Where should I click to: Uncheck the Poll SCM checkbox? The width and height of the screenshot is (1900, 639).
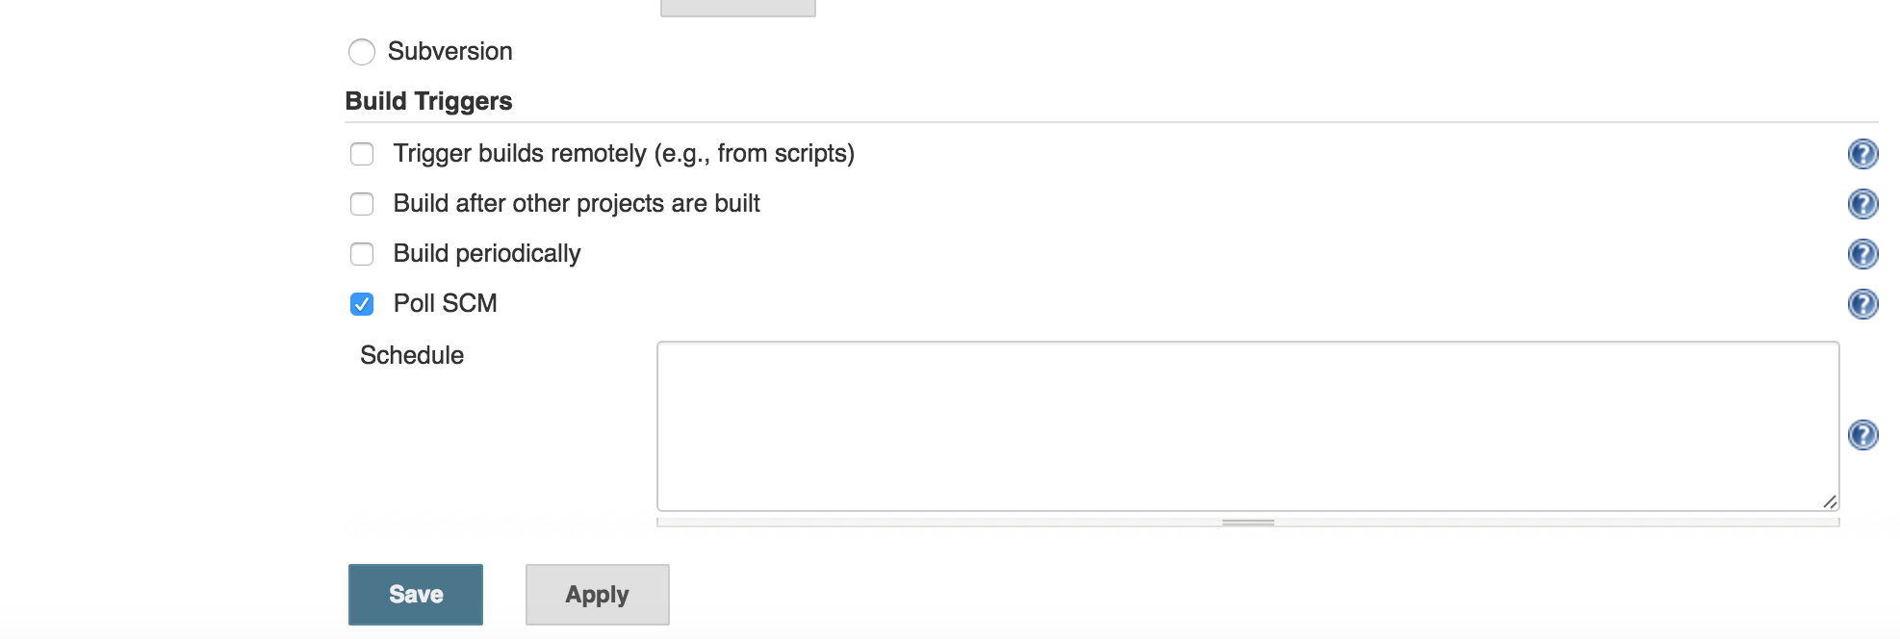click(x=362, y=304)
